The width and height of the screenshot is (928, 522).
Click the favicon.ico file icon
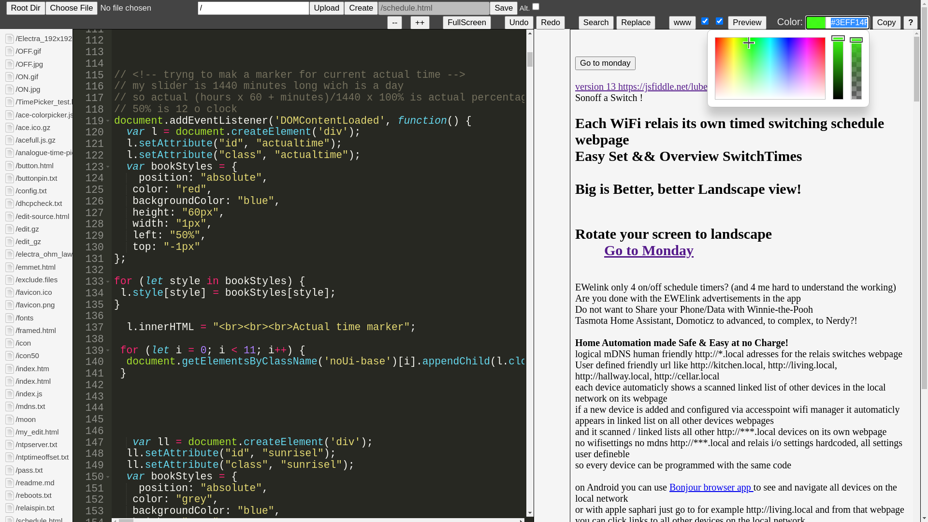coord(9,292)
